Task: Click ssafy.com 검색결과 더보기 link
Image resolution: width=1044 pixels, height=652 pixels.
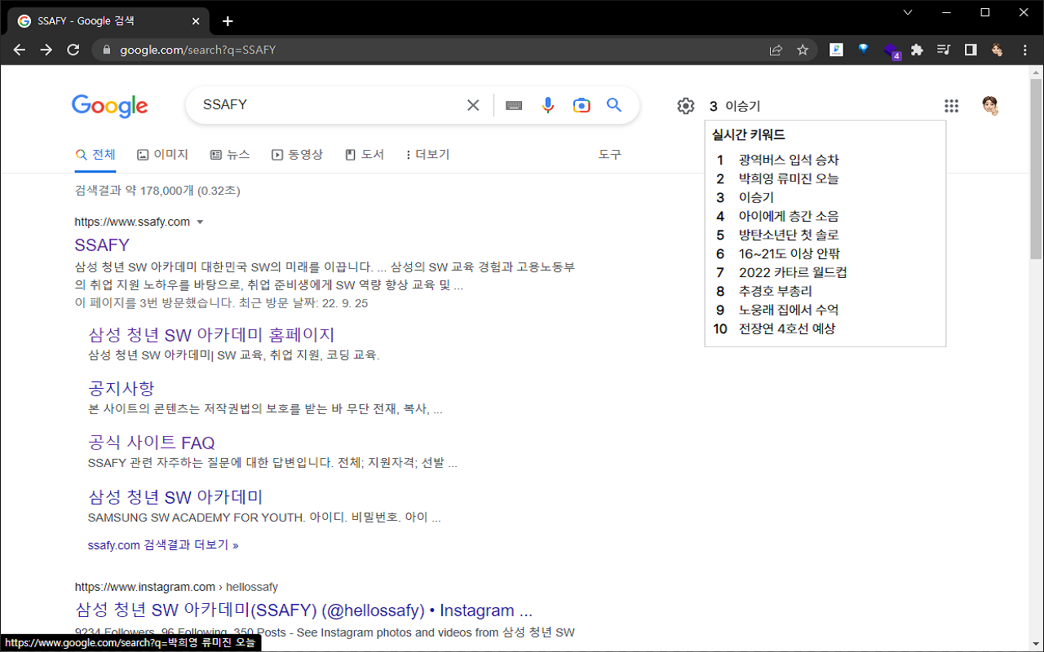Action: (163, 545)
